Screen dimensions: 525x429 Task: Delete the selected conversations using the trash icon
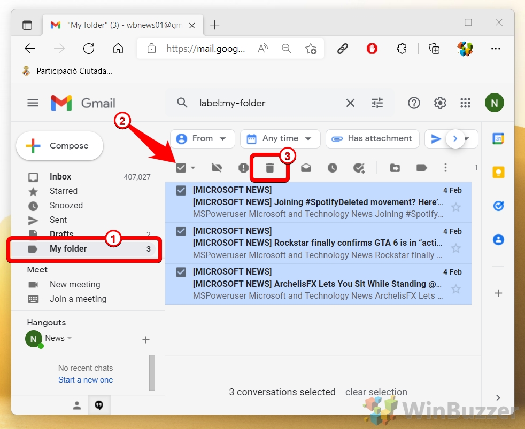pyautogui.click(x=269, y=167)
